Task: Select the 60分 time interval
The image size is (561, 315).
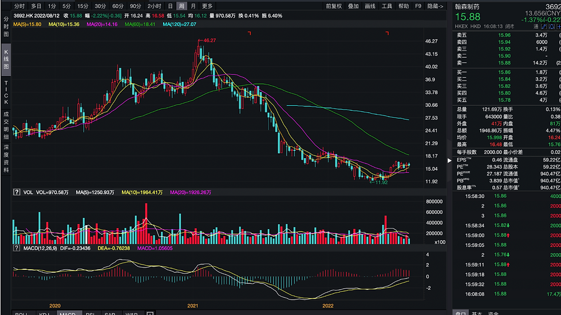Action: tap(118, 6)
